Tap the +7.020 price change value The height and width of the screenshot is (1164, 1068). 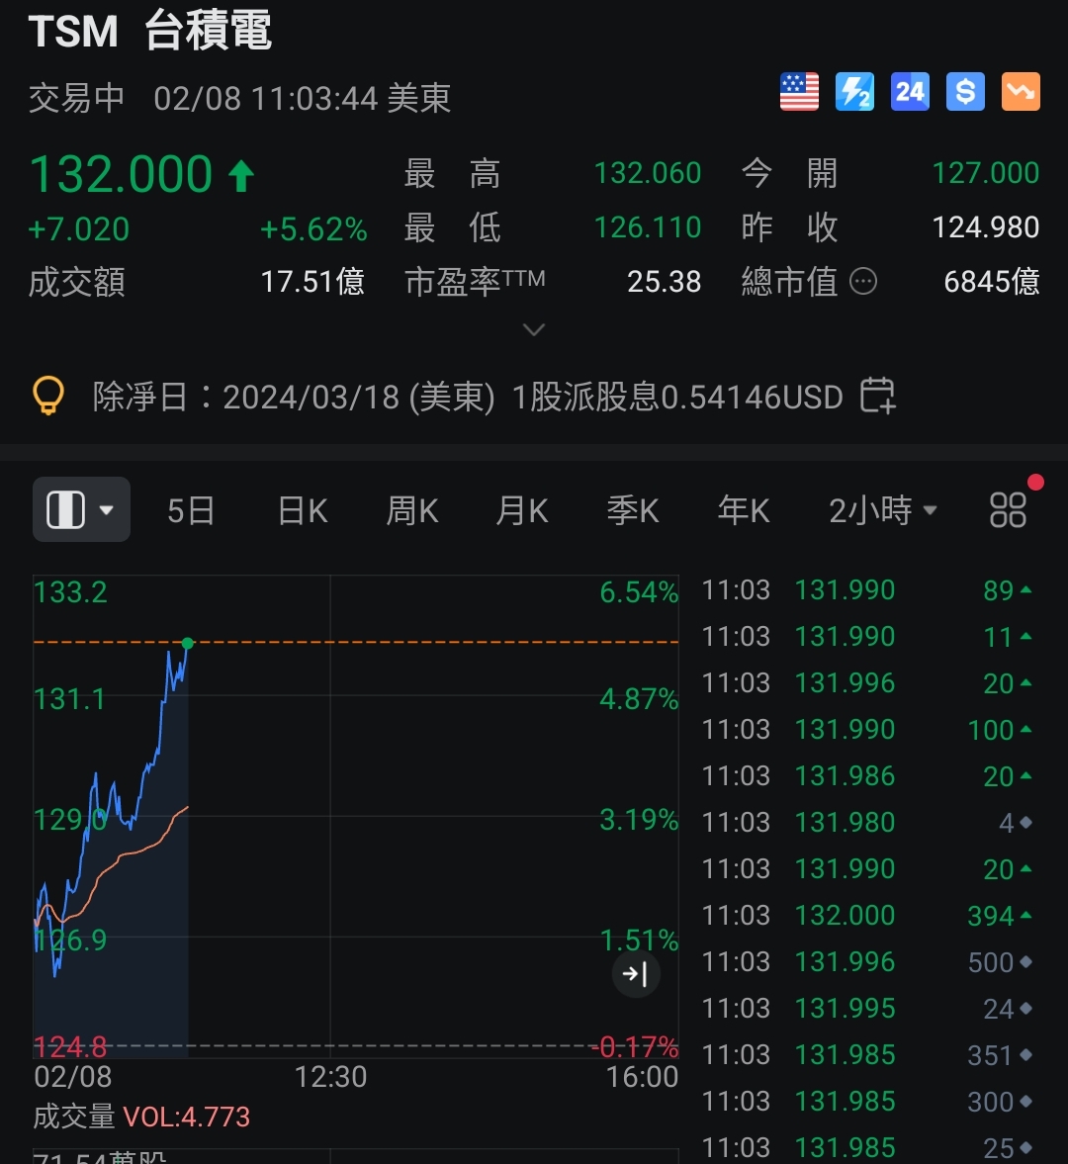click(79, 229)
